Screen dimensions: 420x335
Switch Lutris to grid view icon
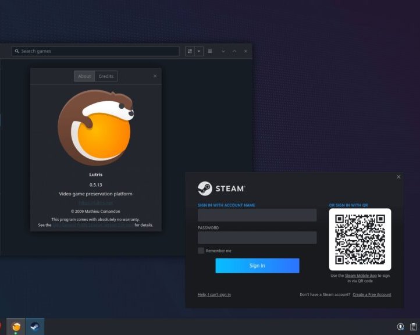tap(190, 51)
